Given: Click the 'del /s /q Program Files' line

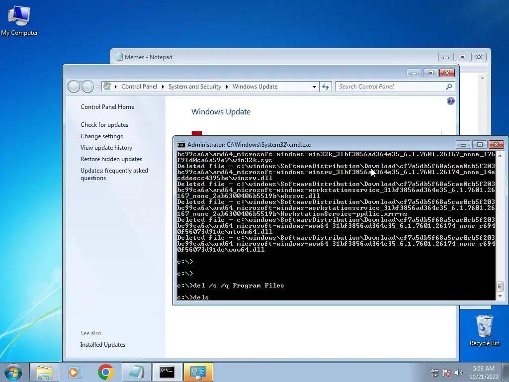Looking at the screenshot, I should [x=231, y=286].
